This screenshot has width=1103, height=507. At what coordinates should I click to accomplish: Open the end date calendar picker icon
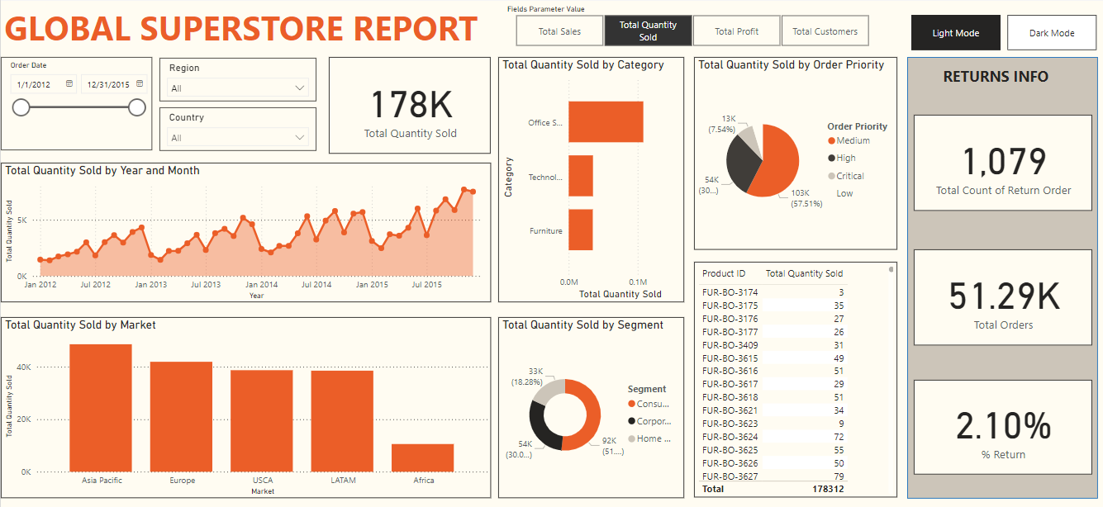pos(140,84)
